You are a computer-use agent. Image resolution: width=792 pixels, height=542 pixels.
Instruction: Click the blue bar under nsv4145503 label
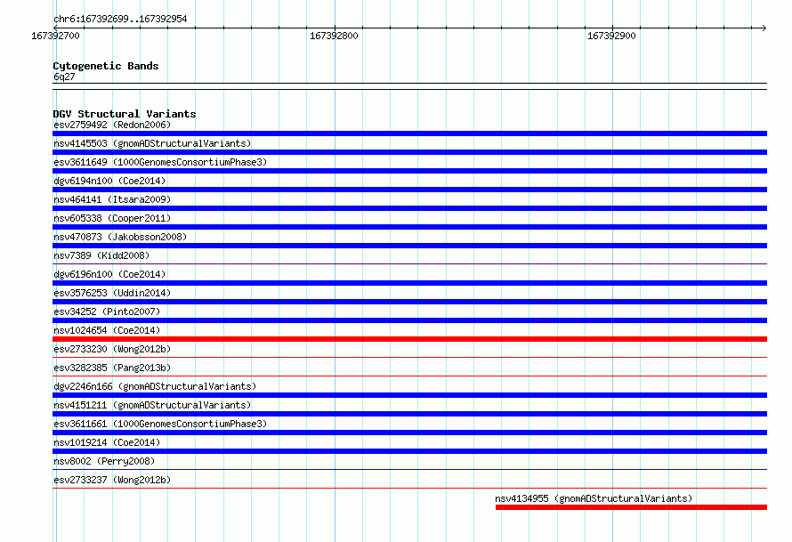[409, 152]
